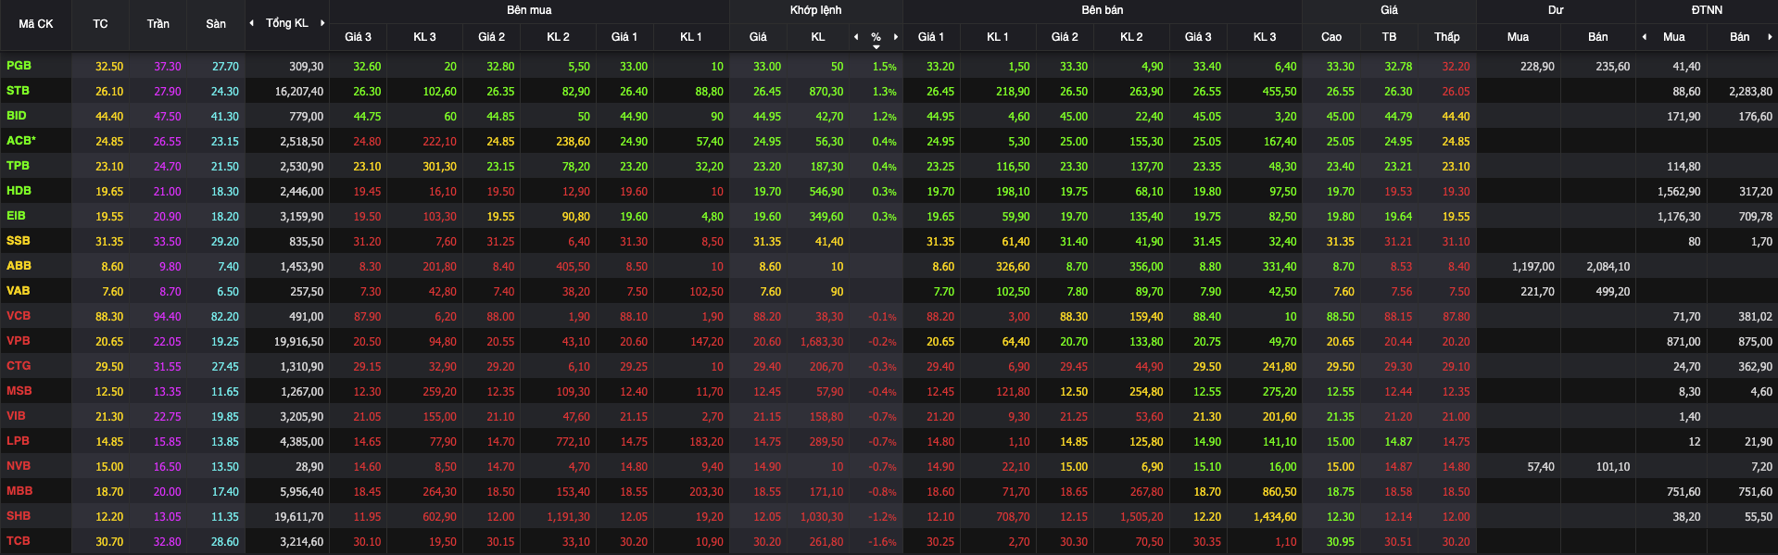Click STB foreign sell value 2,283,80
This screenshot has height=555, width=1778.
(x=1751, y=92)
